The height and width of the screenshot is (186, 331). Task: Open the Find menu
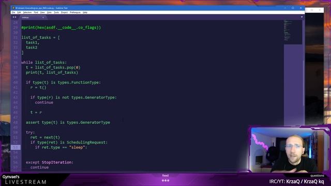click(x=36, y=12)
